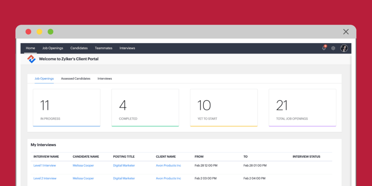Click the Interview Status column header
This screenshot has height=186, width=372.
pos(306,157)
